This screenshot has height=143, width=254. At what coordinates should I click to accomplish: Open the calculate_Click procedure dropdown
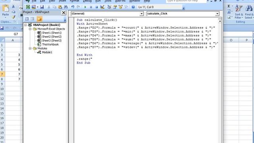[217, 14]
